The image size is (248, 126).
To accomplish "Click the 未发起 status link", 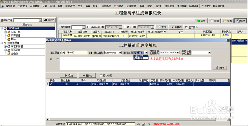I will [226, 35].
